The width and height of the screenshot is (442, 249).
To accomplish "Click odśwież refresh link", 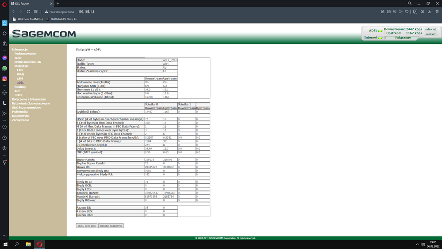I will pos(431,29).
